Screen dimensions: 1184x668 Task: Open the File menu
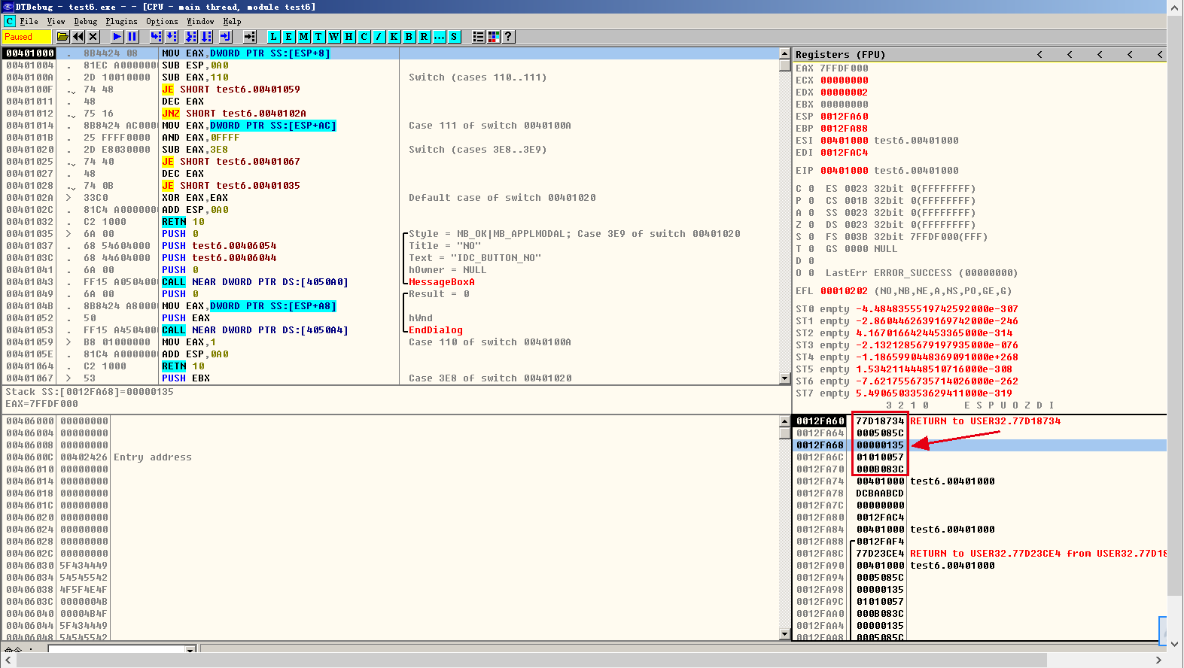pyautogui.click(x=29, y=21)
